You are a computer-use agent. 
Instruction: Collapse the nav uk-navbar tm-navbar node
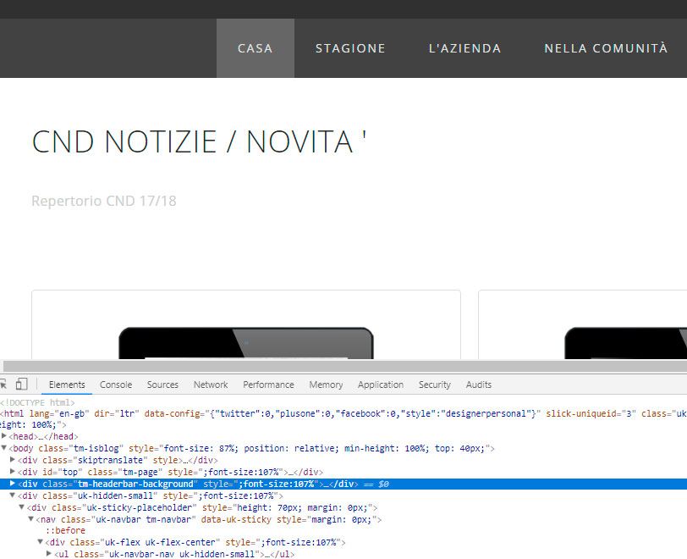pos(30,519)
